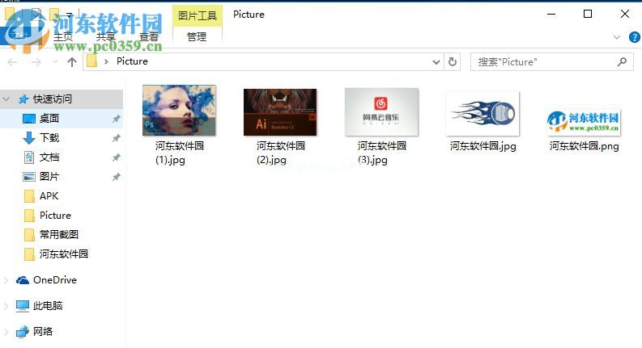The width and height of the screenshot is (642, 348).
Task: Expand the ribbon with the chevron near help
Action: (615, 37)
